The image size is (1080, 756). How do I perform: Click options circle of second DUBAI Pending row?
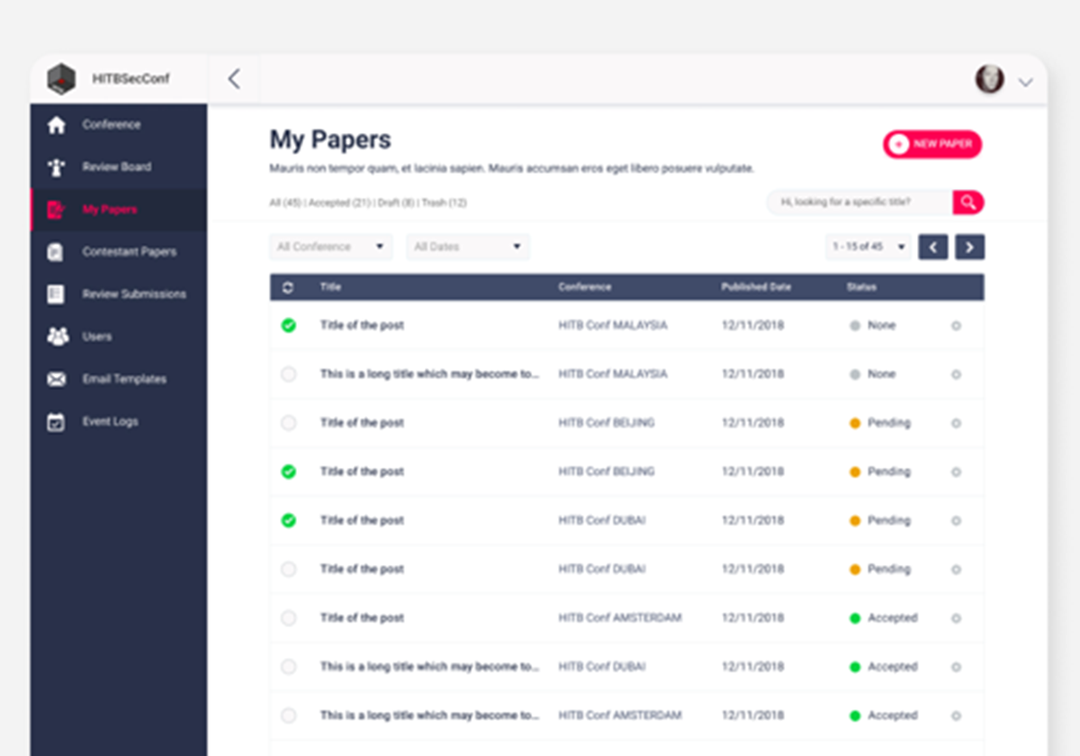click(956, 569)
